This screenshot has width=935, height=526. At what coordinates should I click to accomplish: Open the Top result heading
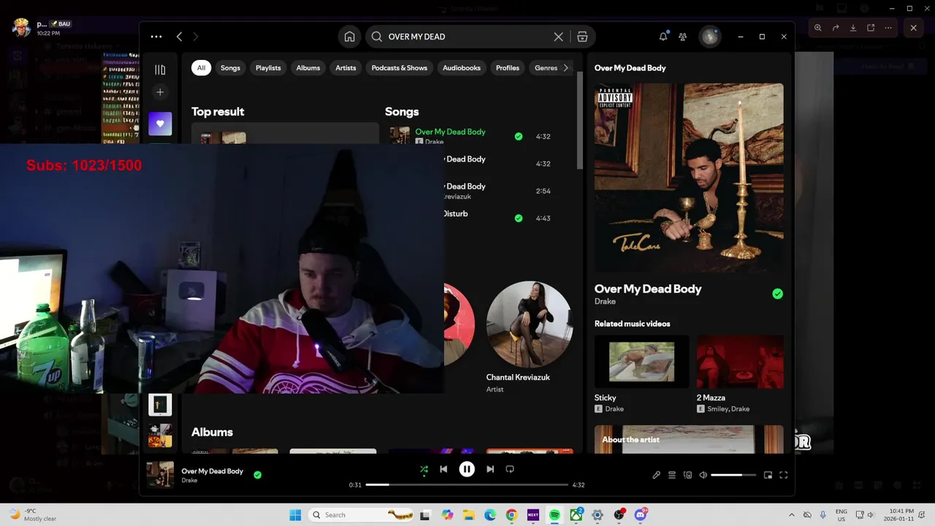[218, 112]
